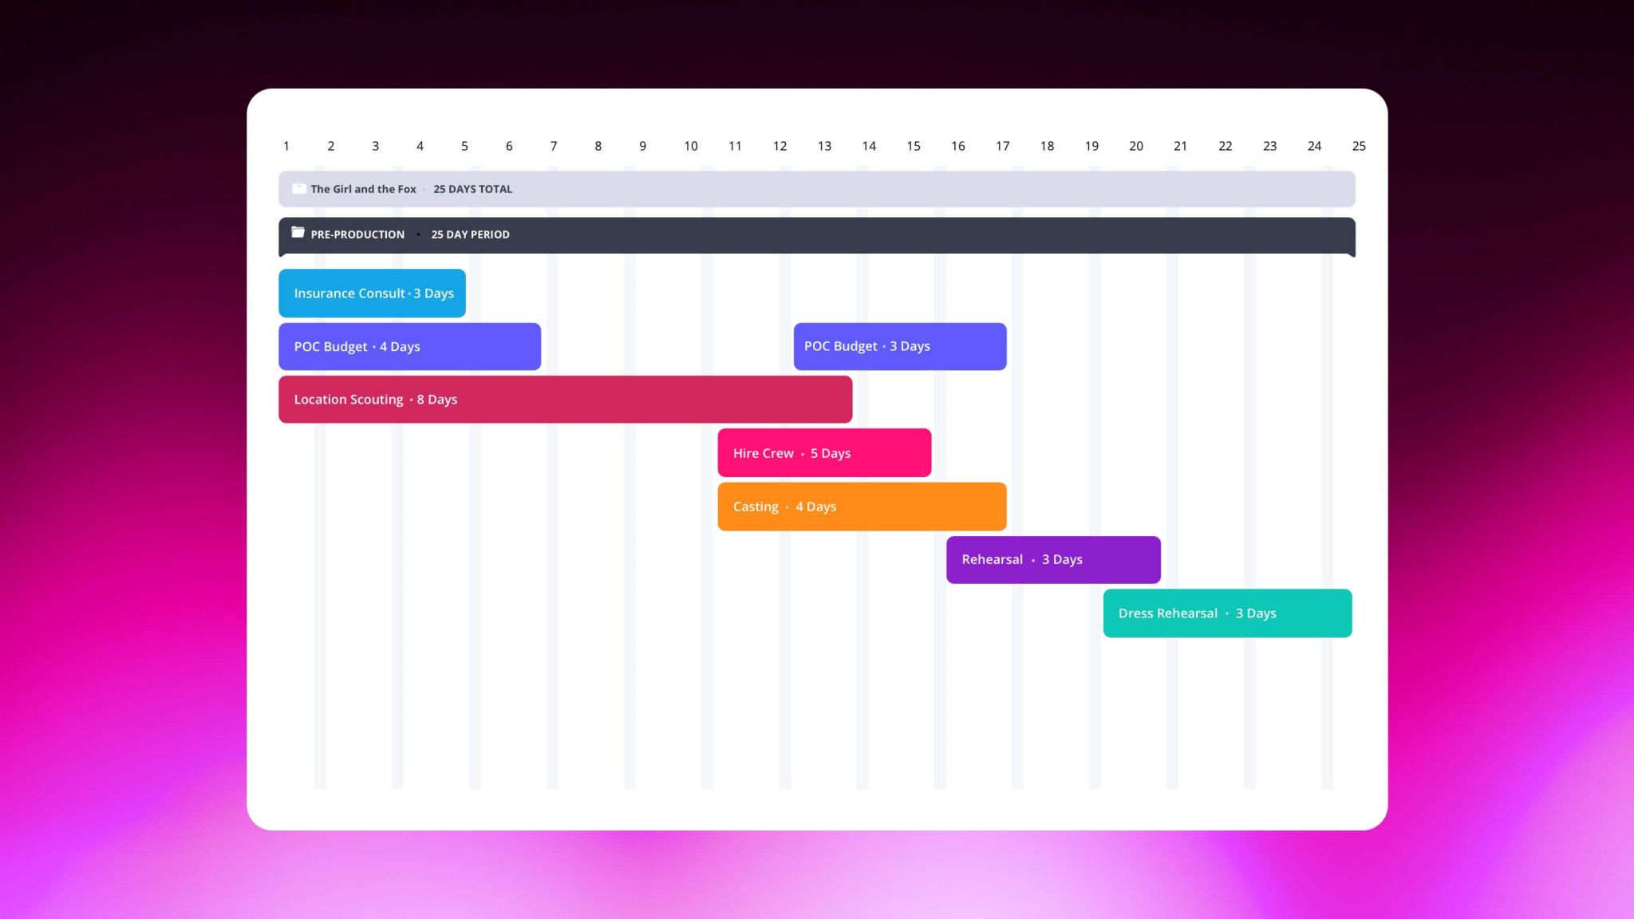
Task: Click day 13 on the timeline header
Action: pos(825,146)
